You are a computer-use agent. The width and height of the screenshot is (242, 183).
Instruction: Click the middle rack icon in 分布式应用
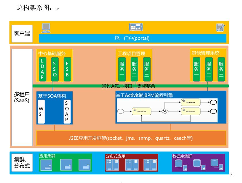[132, 165]
